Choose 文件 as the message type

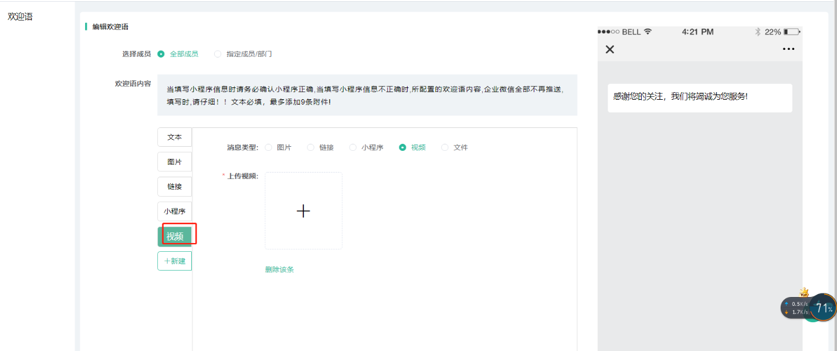tap(445, 147)
